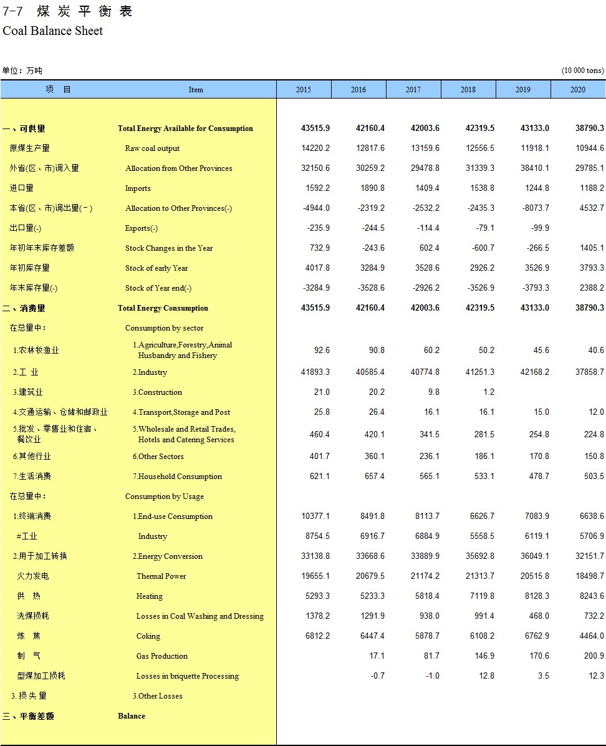This screenshot has width=606, height=746.
Task: Click the 'Item' header cell
Action: coord(196,89)
